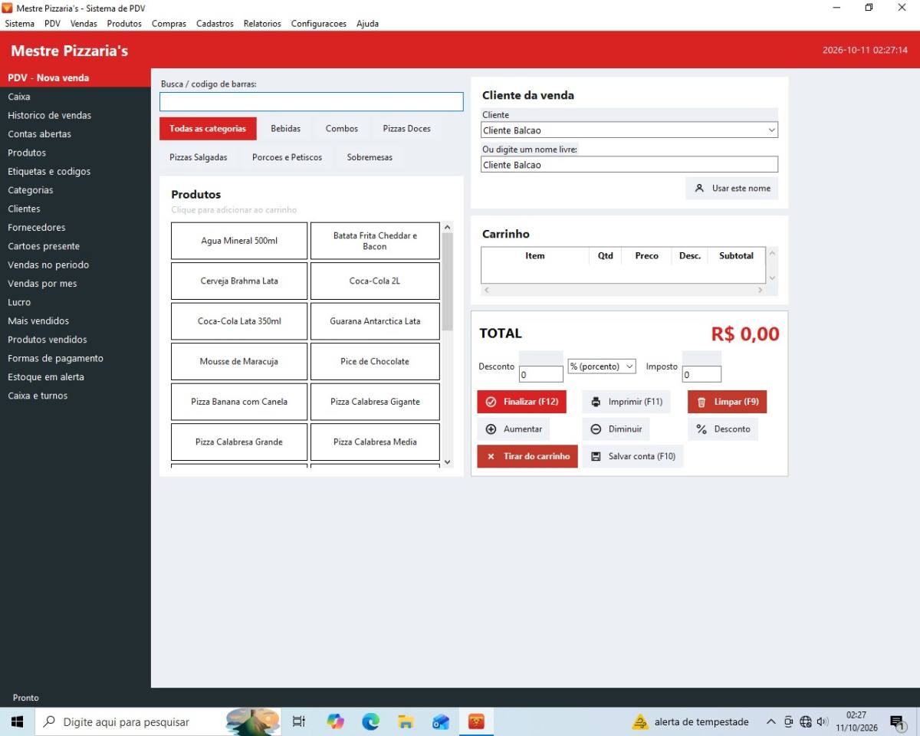
Task: Open the Vendas menu
Action: tap(84, 24)
